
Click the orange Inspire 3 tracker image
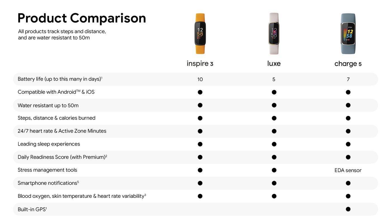pyautogui.click(x=200, y=34)
